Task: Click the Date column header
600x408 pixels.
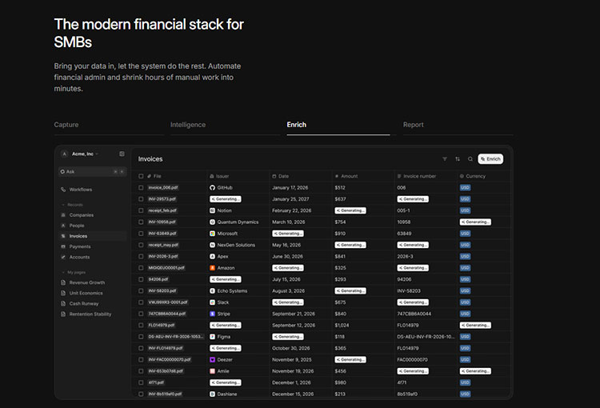Action: pos(281,176)
